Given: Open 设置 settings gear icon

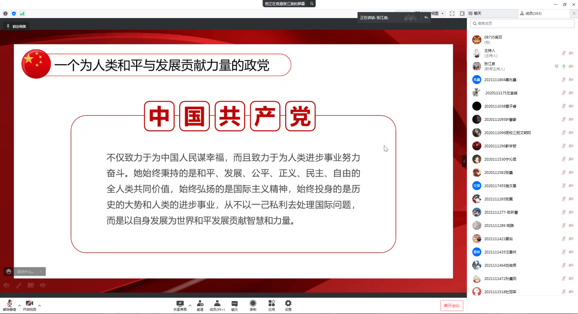Looking at the screenshot, I should (x=288, y=304).
